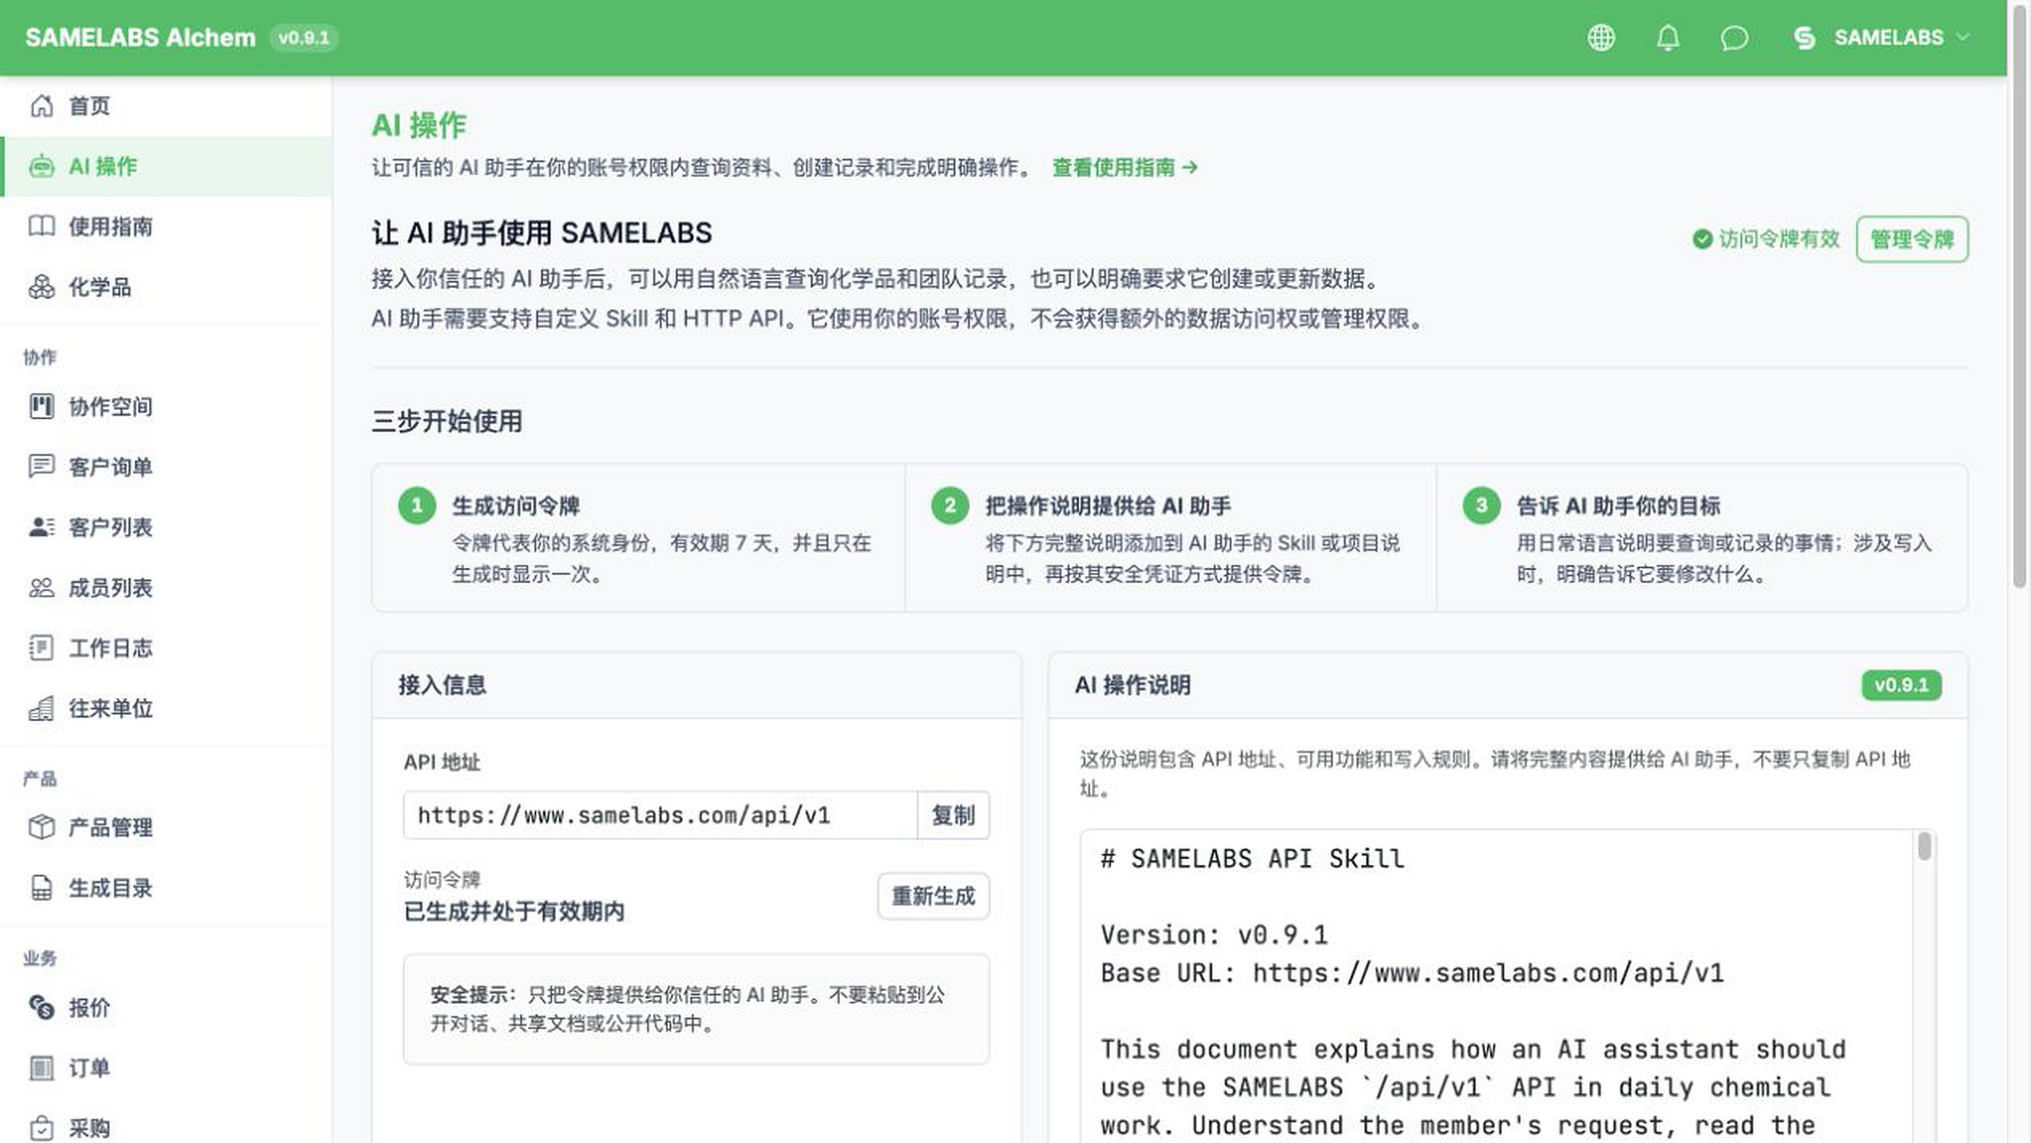Click the contact icon beside 客户列表

click(42, 527)
